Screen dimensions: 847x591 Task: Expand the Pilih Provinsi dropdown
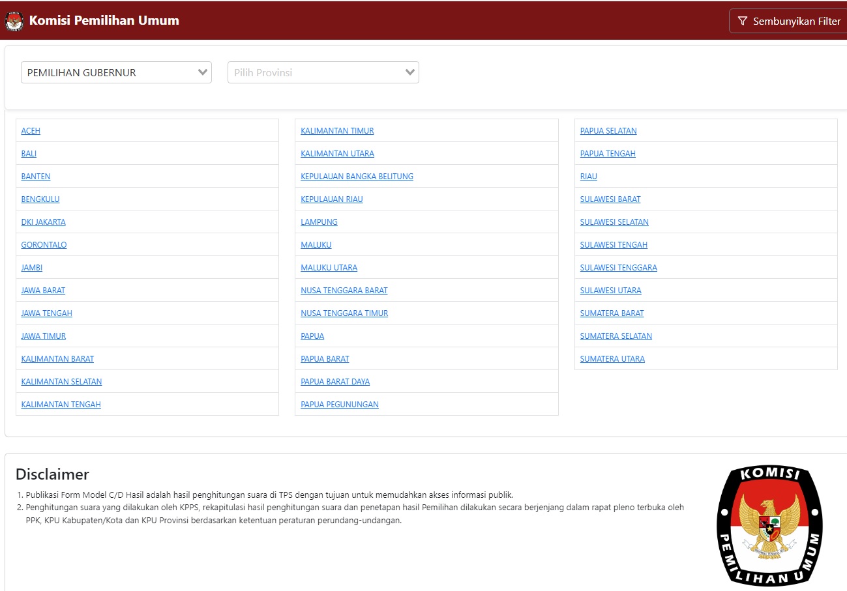point(323,72)
